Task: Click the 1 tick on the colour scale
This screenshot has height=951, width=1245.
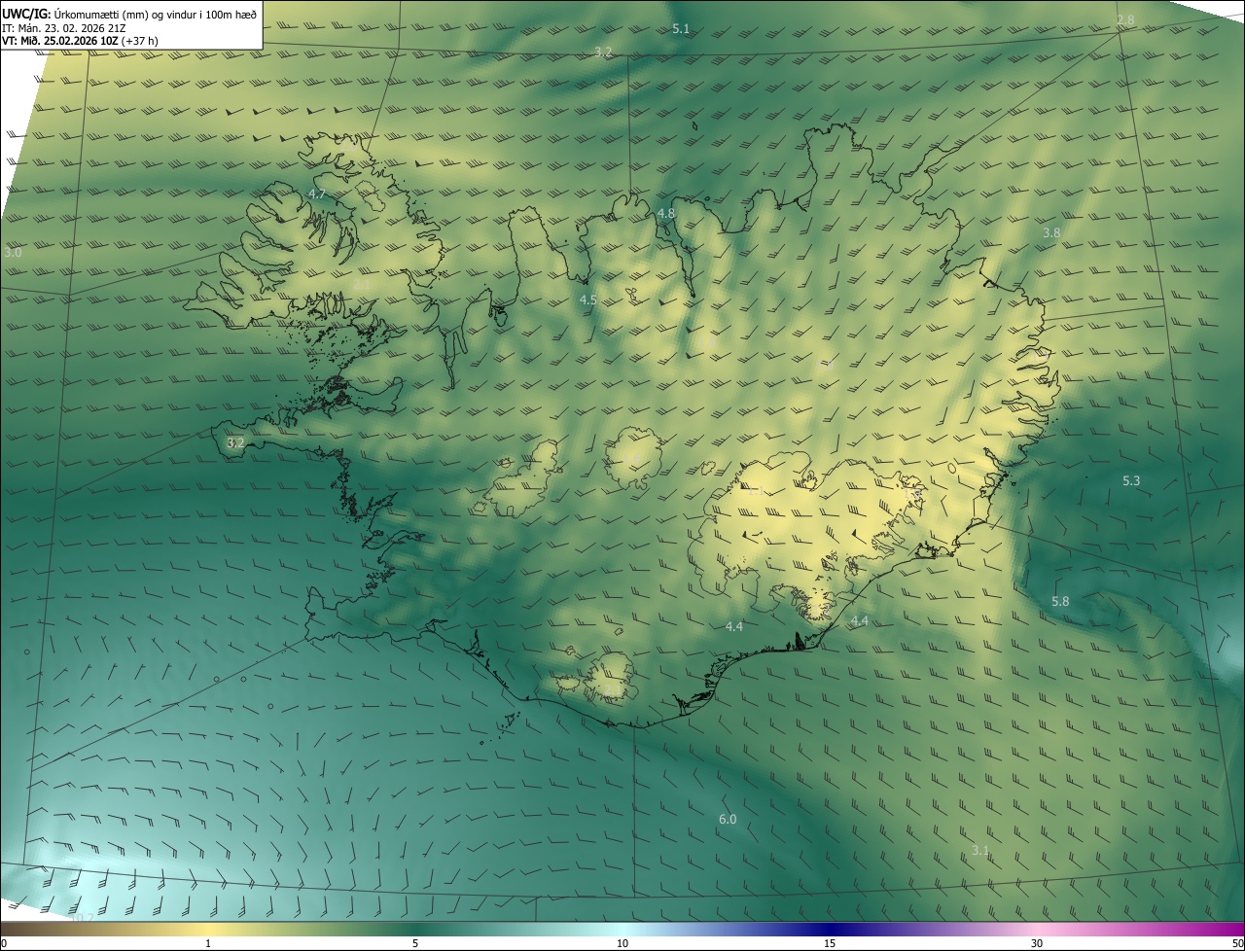Action: (x=208, y=943)
